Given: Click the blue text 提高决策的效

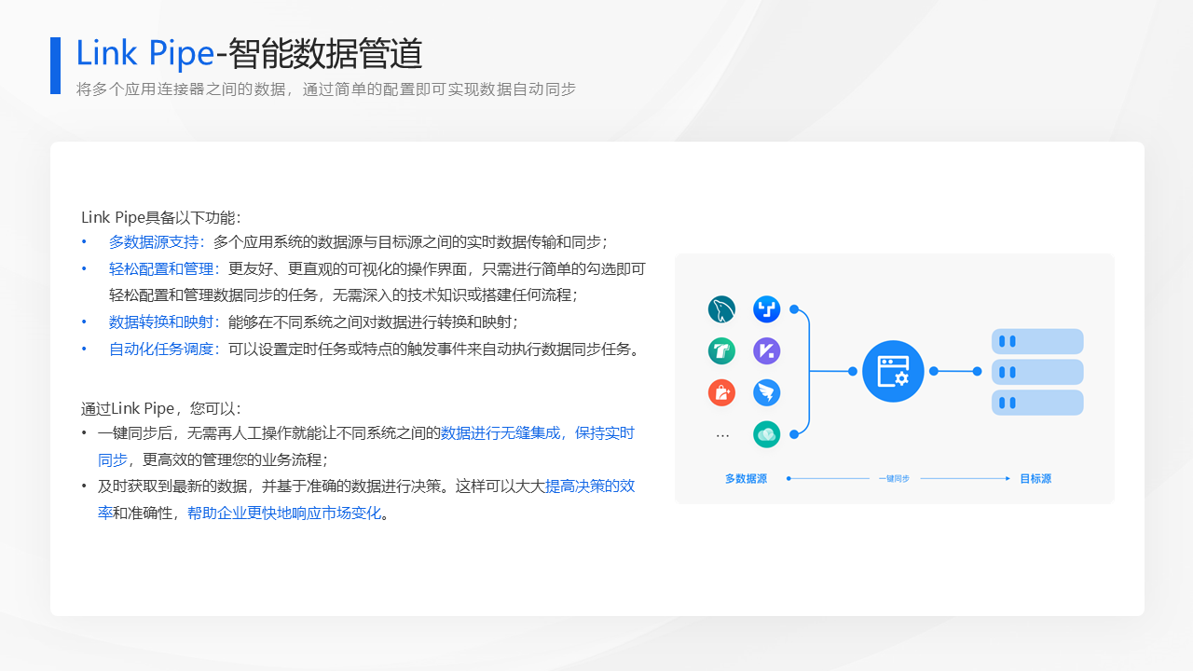Looking at the screenshot, I should (590, 486).
